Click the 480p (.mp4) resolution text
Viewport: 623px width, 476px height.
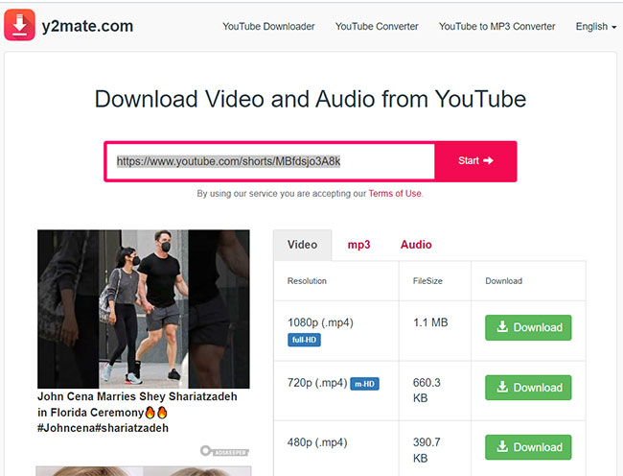tap(317, 442)
